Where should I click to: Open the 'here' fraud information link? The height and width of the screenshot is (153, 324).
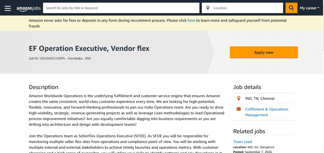191,21
